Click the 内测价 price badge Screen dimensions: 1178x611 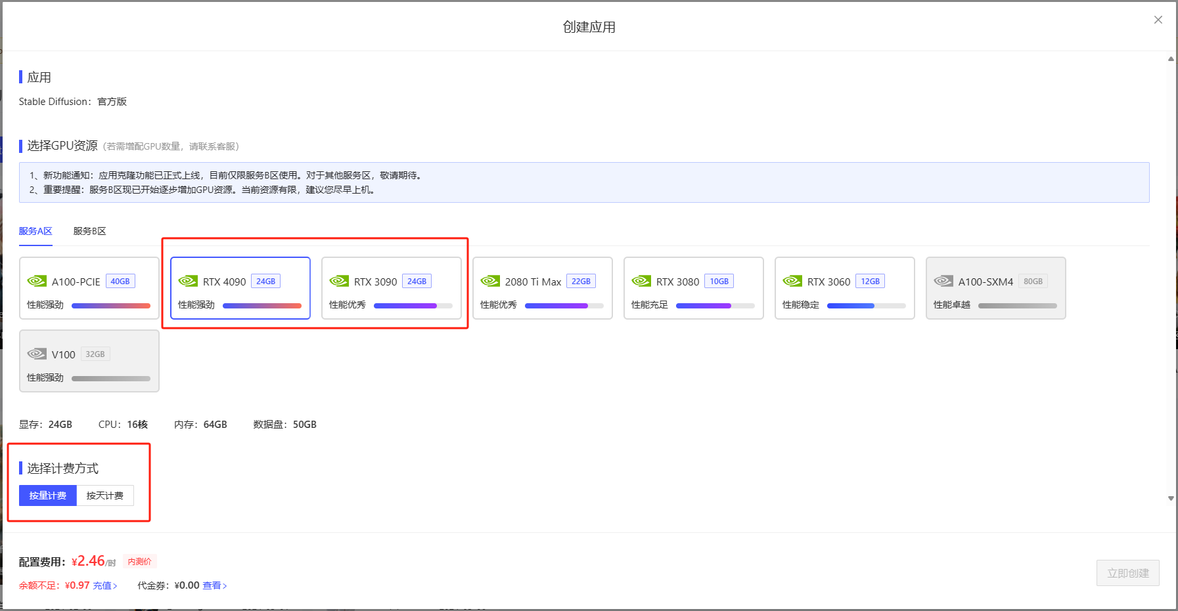click(140, 562)
